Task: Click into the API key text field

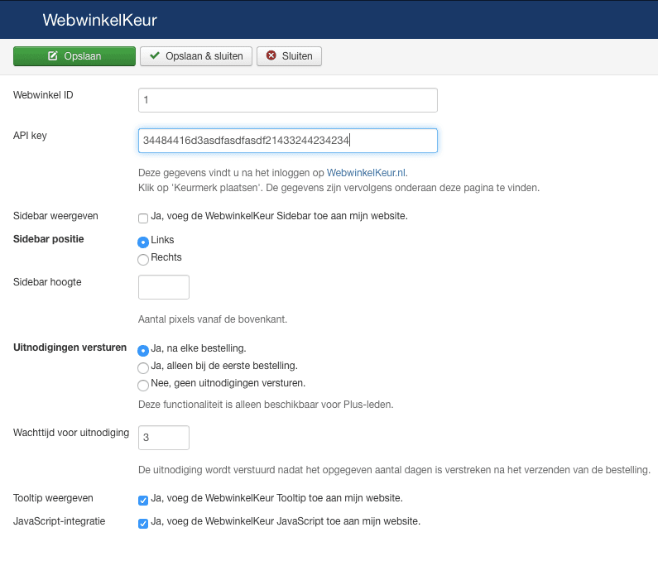Action: pyautogui.click(x=287, y=141)
